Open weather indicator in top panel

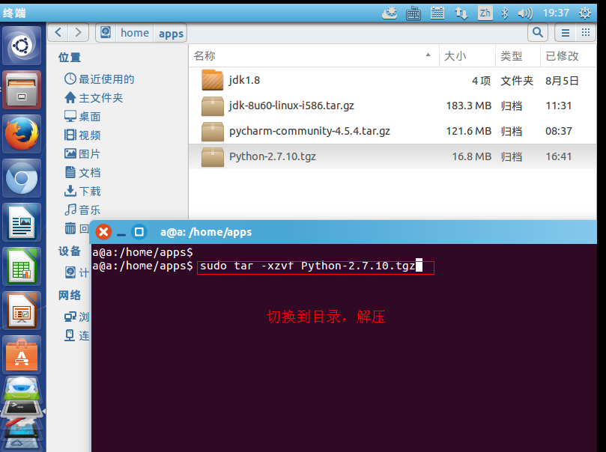pos(390,13)
